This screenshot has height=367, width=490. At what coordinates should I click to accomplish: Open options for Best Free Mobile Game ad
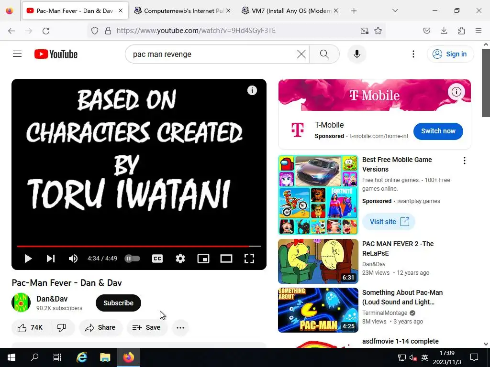point(464,161)
